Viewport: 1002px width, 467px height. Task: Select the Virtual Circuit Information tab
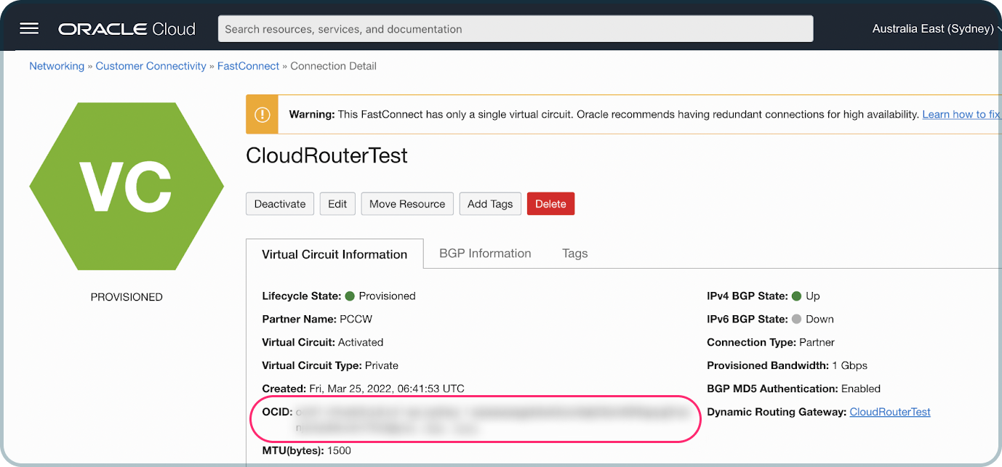(334, 254)
